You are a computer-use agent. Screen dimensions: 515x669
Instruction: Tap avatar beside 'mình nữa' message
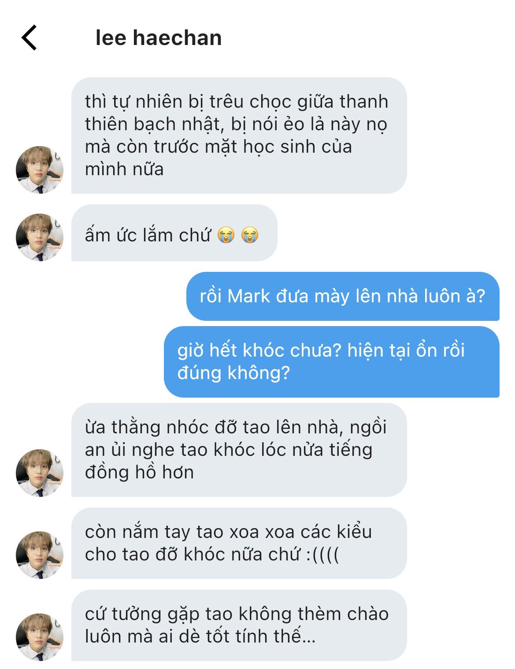click(x=40, y=170)
